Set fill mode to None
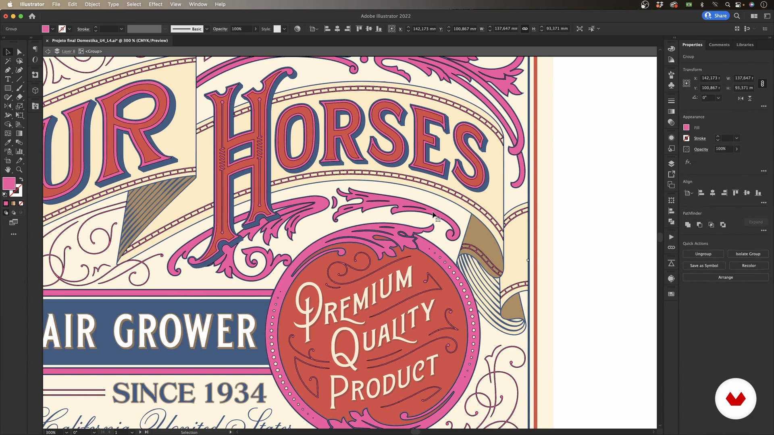774x435 pixels. coord(21,203)
